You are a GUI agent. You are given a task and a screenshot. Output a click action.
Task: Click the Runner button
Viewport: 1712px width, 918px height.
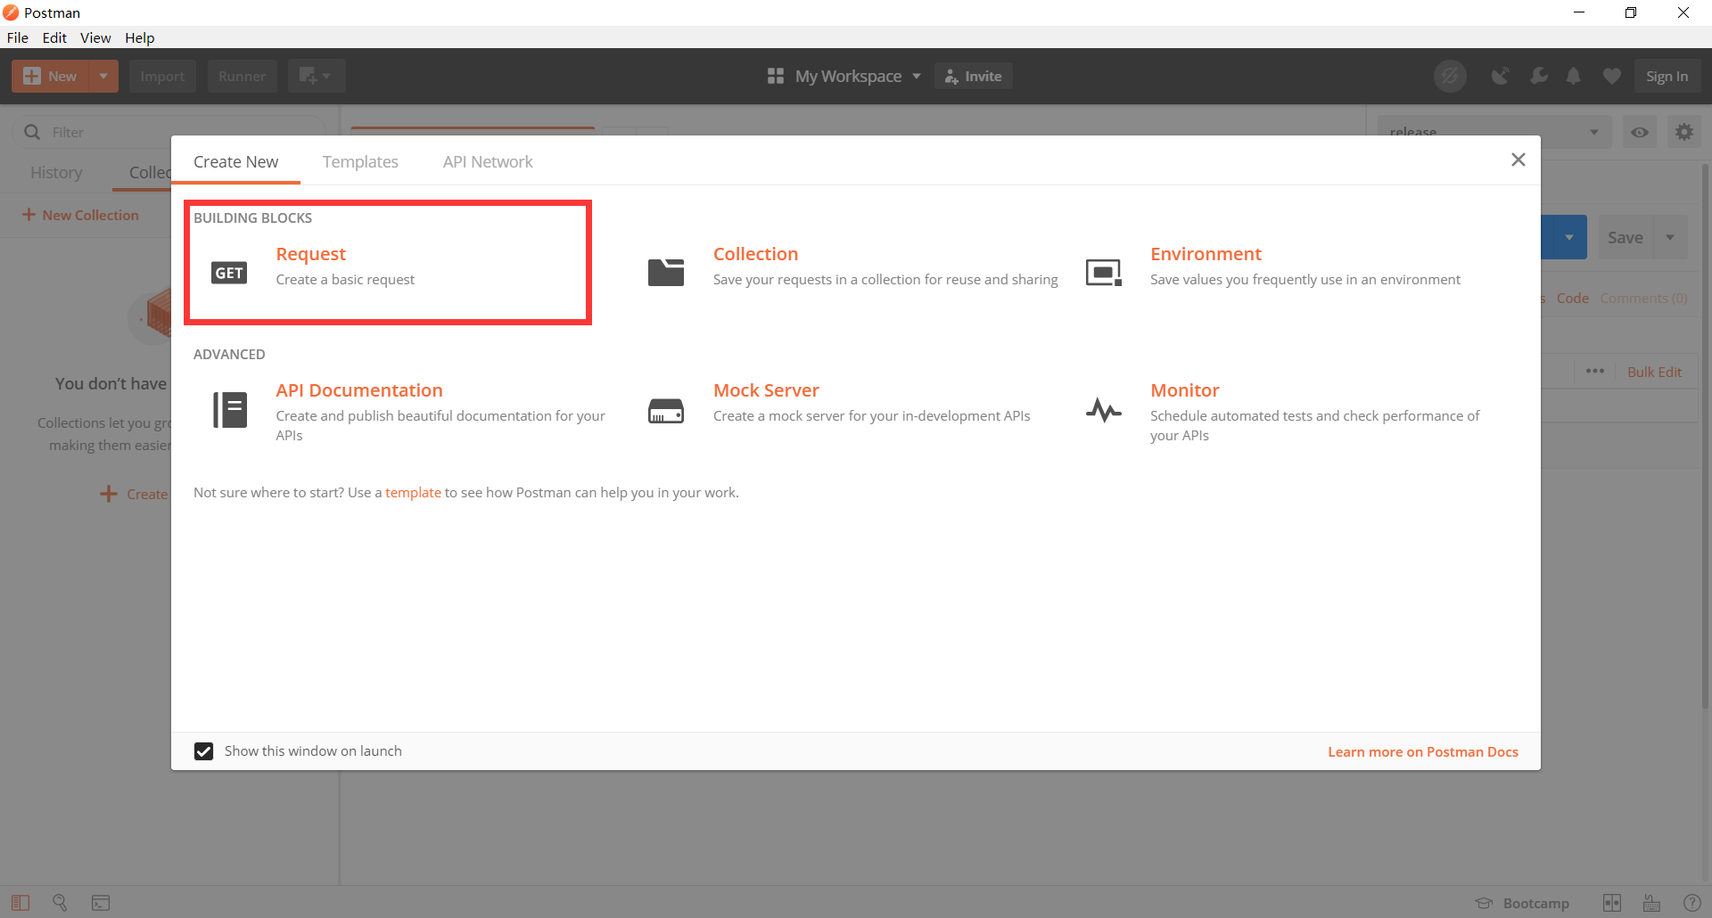(242, 77)
